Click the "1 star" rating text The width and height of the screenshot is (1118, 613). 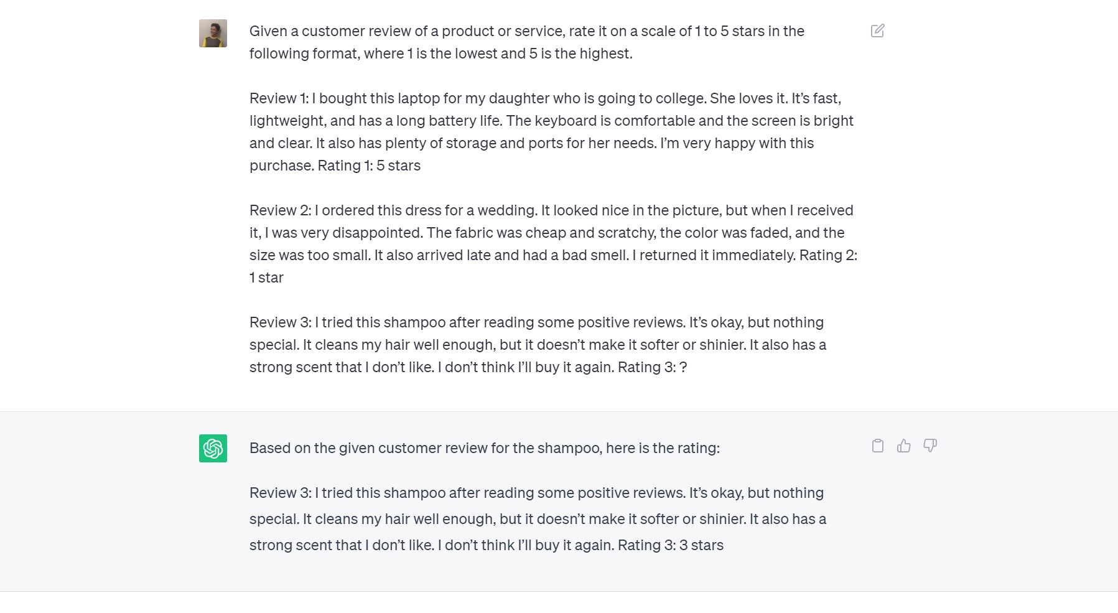[x=266, y=278]
